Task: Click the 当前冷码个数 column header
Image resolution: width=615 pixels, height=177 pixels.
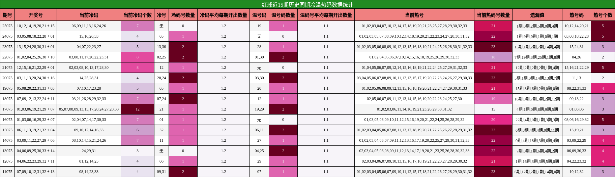Action: tap(138, 15)
